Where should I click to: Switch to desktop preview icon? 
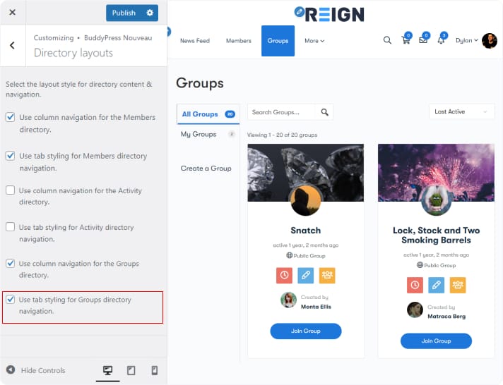coord(107,370)
